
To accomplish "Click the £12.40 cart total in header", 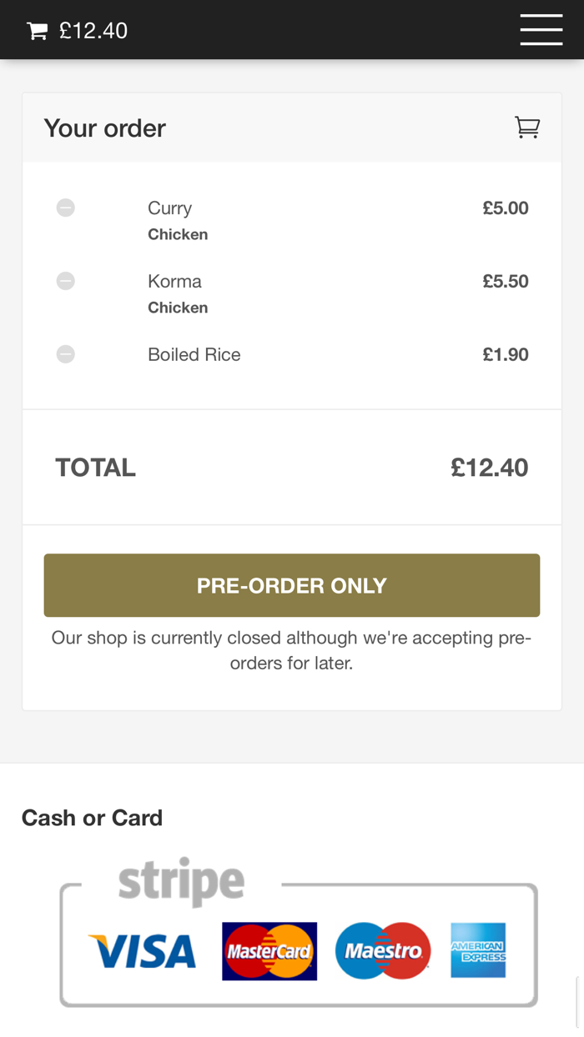I will [x=93, y=31].
